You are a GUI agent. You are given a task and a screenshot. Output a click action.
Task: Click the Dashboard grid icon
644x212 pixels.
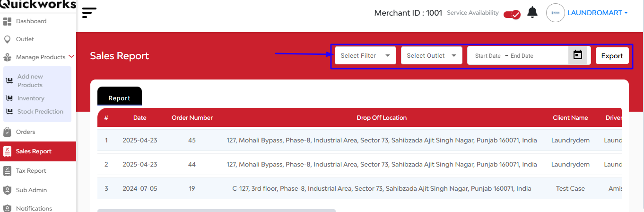coord(7,21)
